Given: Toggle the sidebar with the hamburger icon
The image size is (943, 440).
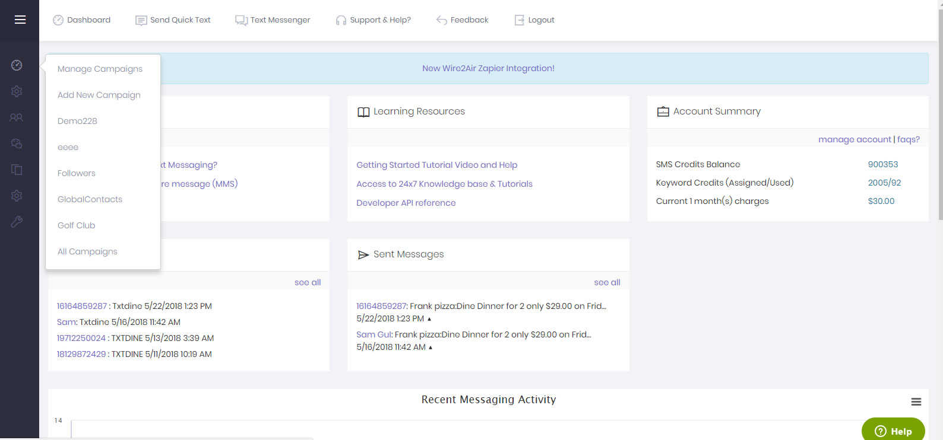Looking at the screenshot, I should click(20, 20).
